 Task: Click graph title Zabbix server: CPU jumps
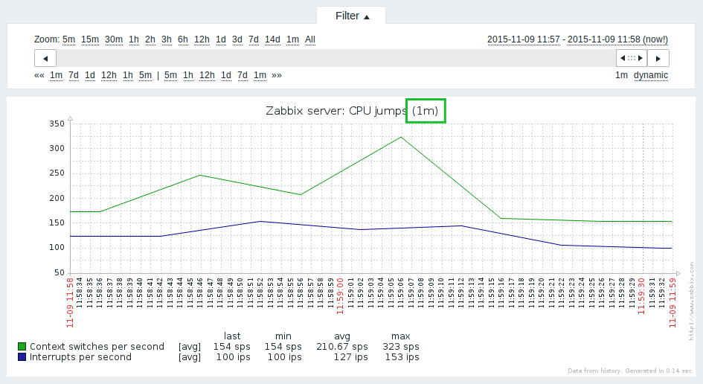click(x=336, y=111)
